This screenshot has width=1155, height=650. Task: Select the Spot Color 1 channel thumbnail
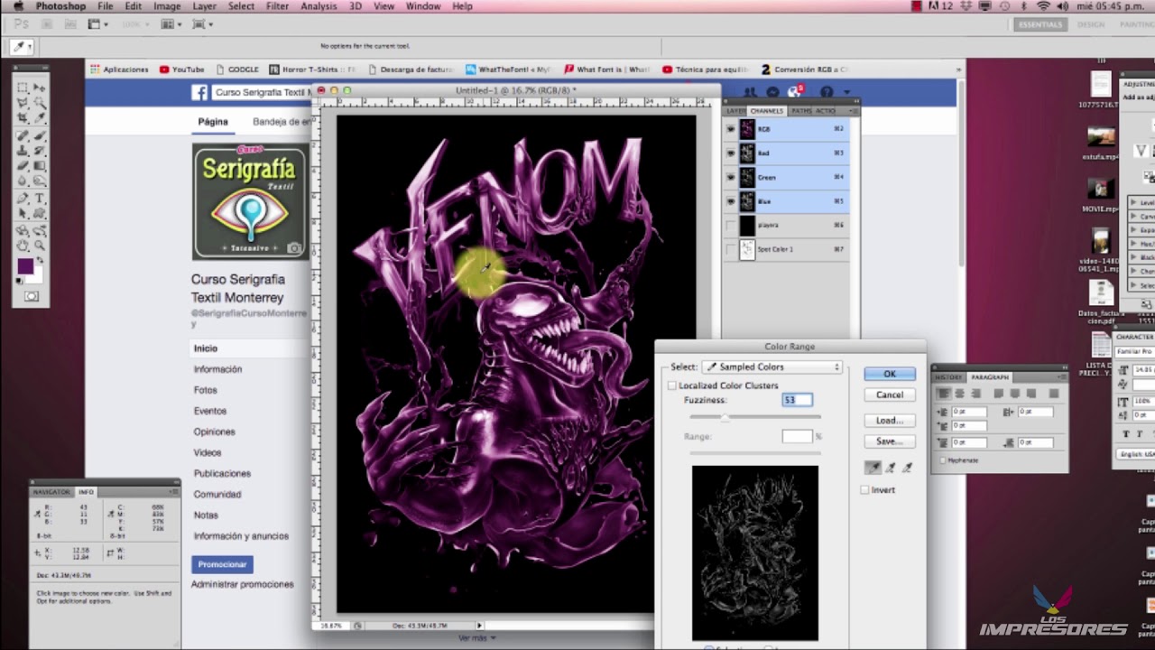coord(747,249)
